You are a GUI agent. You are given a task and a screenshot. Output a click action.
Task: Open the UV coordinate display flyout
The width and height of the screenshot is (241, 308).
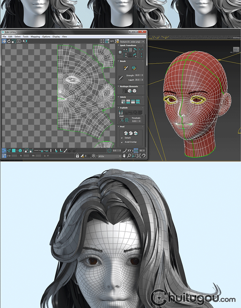pos(112,41)
